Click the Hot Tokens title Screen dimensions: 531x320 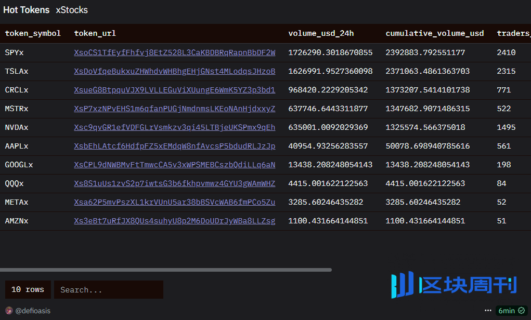pos(26,10)
